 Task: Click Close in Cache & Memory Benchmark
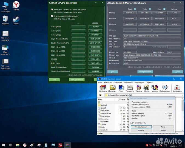(x=178, y=72)
